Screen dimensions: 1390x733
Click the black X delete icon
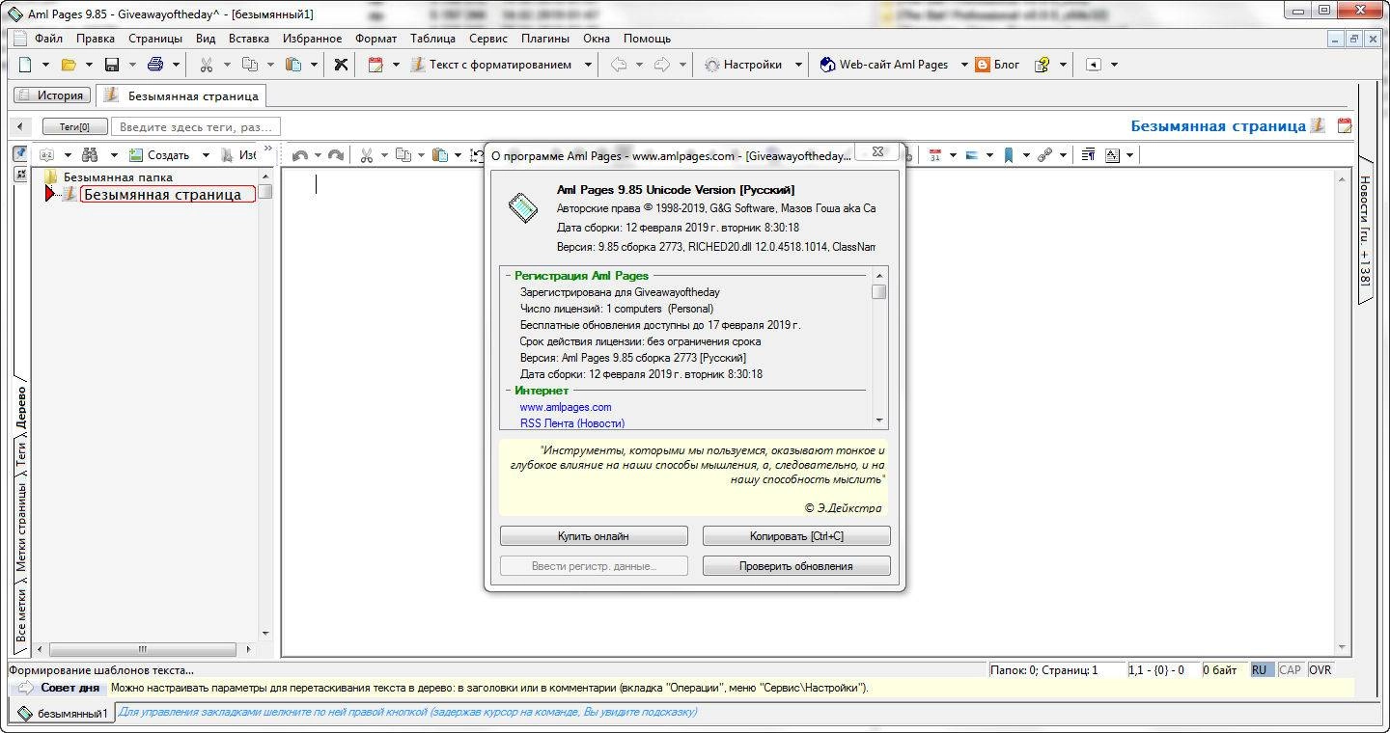341,65
